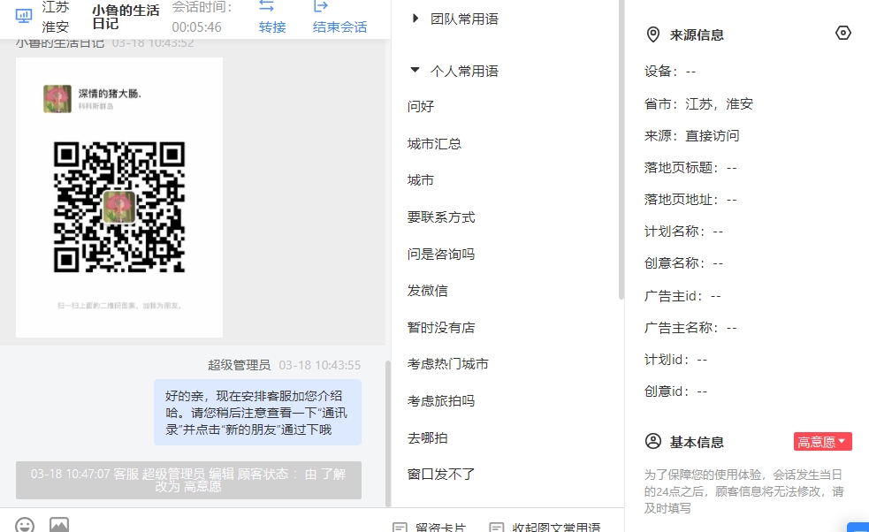Click the quick phrases panel scrollbar
The width and height of the screenshot is (869, 532).
621,149
